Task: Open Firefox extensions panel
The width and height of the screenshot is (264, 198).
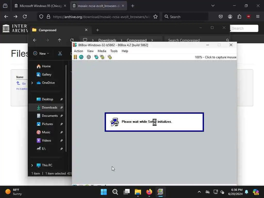Action: (x=239, y=16)
